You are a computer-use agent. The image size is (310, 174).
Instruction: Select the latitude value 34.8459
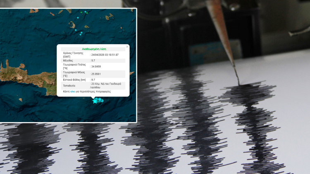[x=96, y=66]
